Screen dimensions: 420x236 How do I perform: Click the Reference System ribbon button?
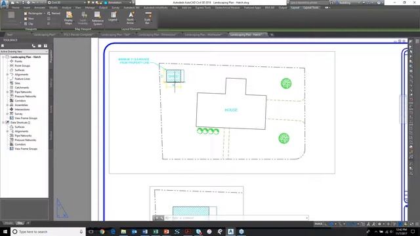click(x=98, y=18)
